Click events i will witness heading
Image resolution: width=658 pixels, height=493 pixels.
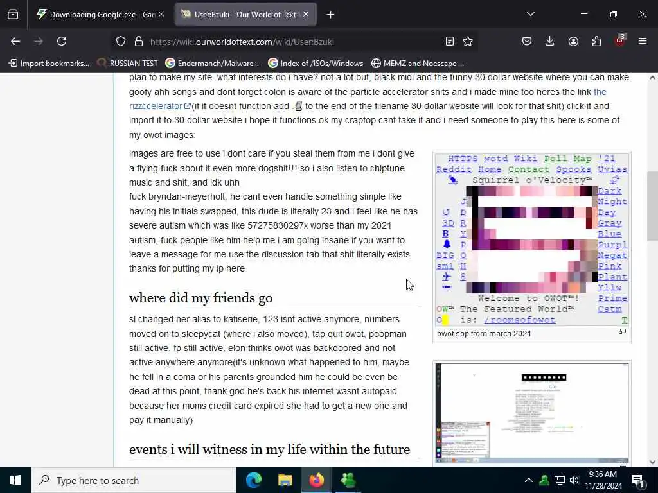click(269, 449)
